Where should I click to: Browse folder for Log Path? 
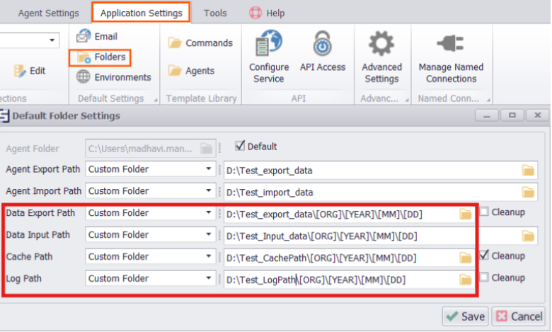[465, 280]
